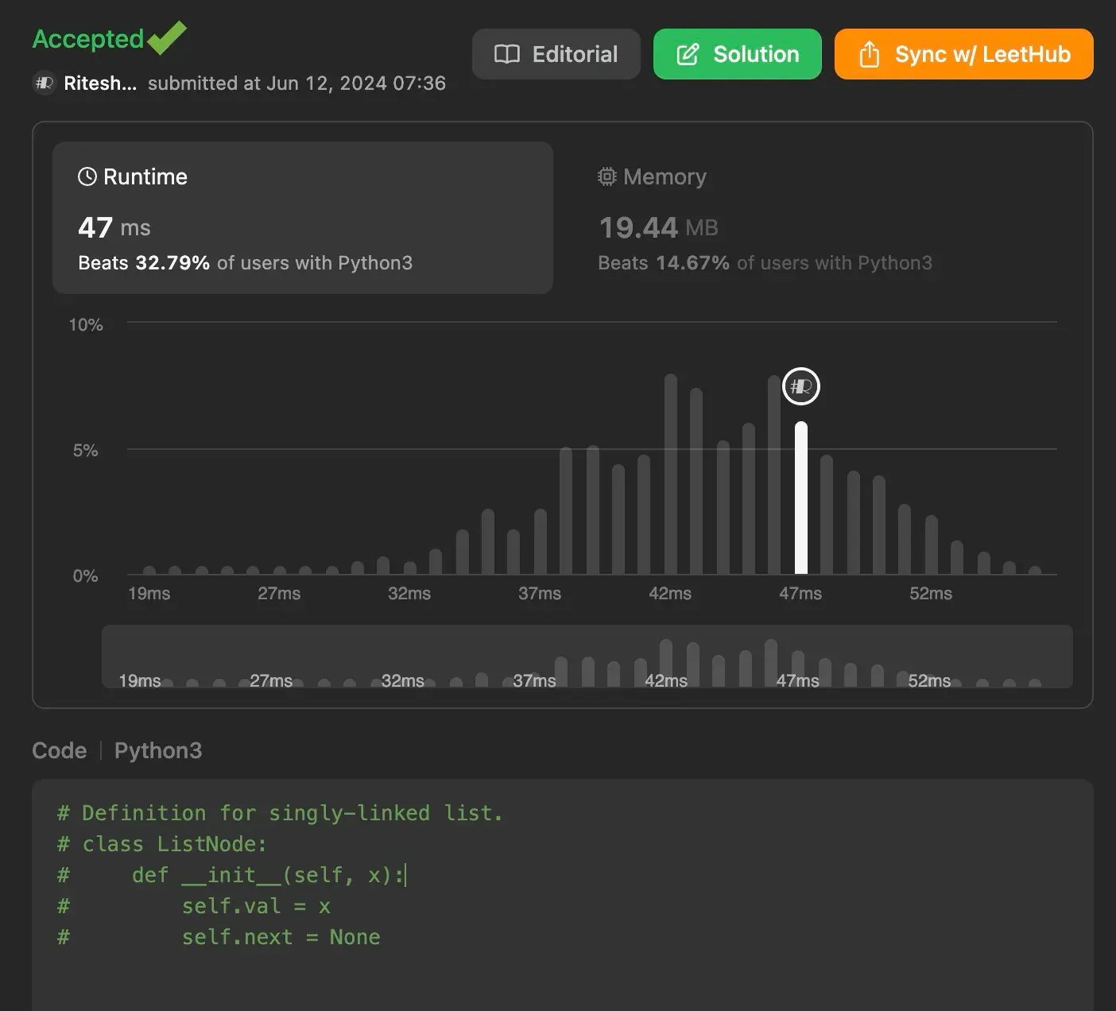Click the Ritesh username link
Viewport: 1116px width, 1011px height.
(99, 83)
